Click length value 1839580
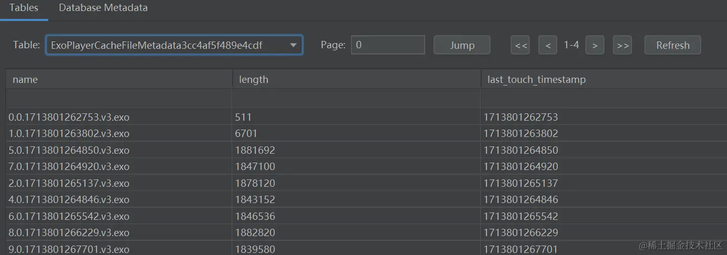 tap(356, 249)
